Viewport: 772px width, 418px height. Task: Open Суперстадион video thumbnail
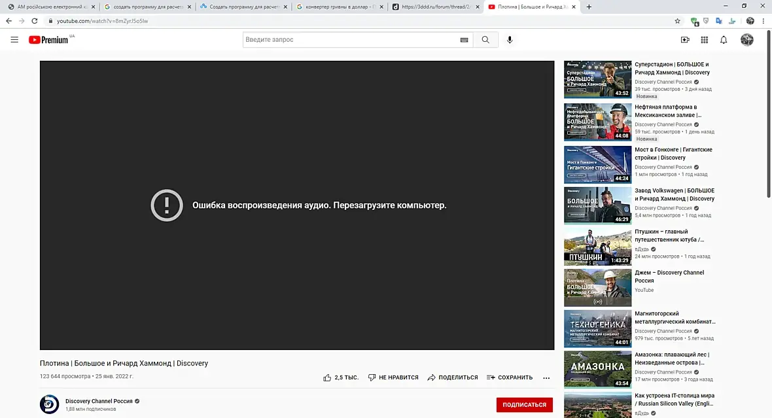(x=597, y=79)
